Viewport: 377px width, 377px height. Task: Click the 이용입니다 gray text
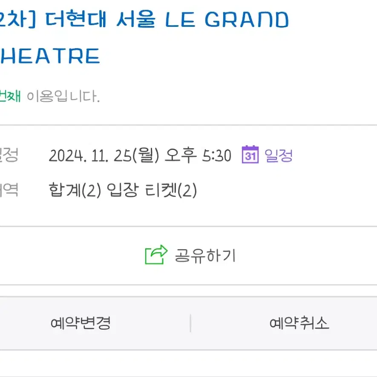click(63, 96)
